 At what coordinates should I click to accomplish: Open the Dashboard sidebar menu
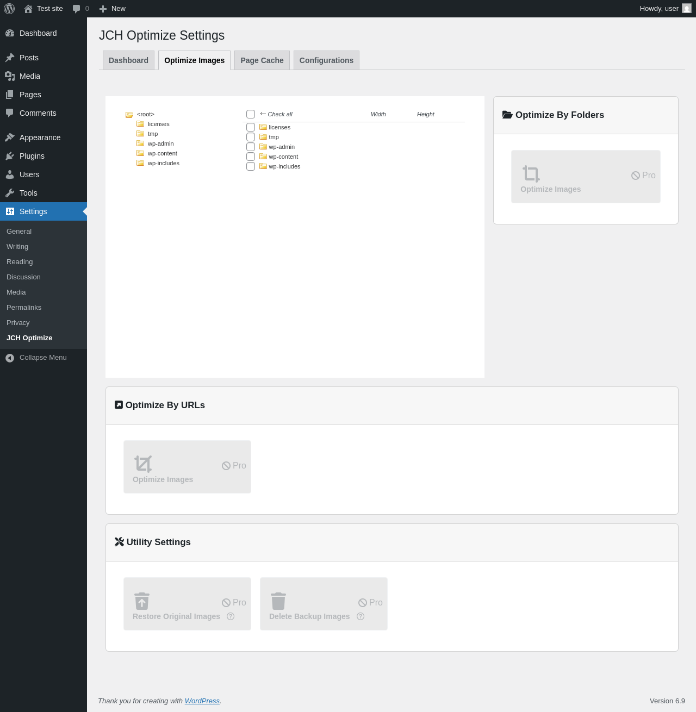43,33
